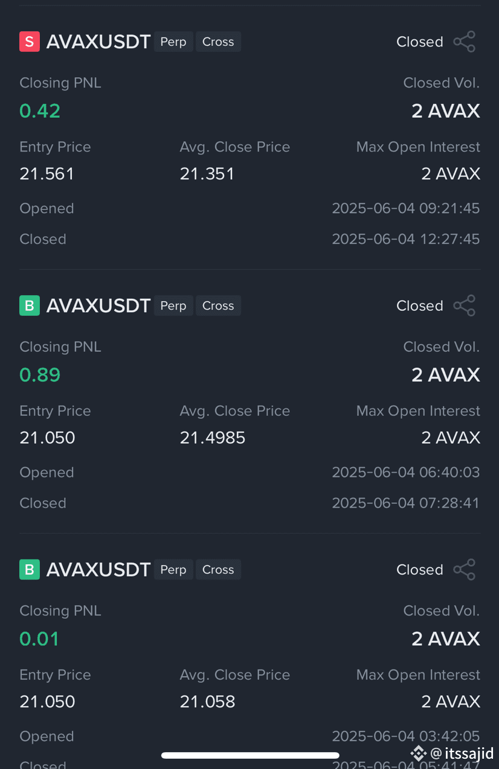Open the AVAXUSDT title of the 0.89 PNL trade

pos(98,305)
